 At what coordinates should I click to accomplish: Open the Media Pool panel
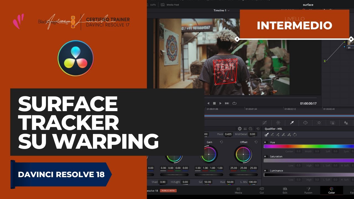click(x=170, y=5)
